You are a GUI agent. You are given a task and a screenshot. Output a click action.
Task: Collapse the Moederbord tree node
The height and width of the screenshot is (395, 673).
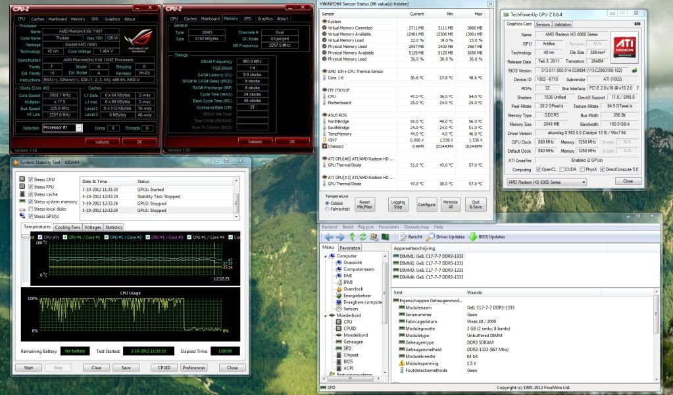(x=326, y=315)
